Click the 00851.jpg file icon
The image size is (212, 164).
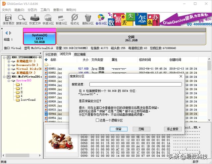click(x=46, y=69)
